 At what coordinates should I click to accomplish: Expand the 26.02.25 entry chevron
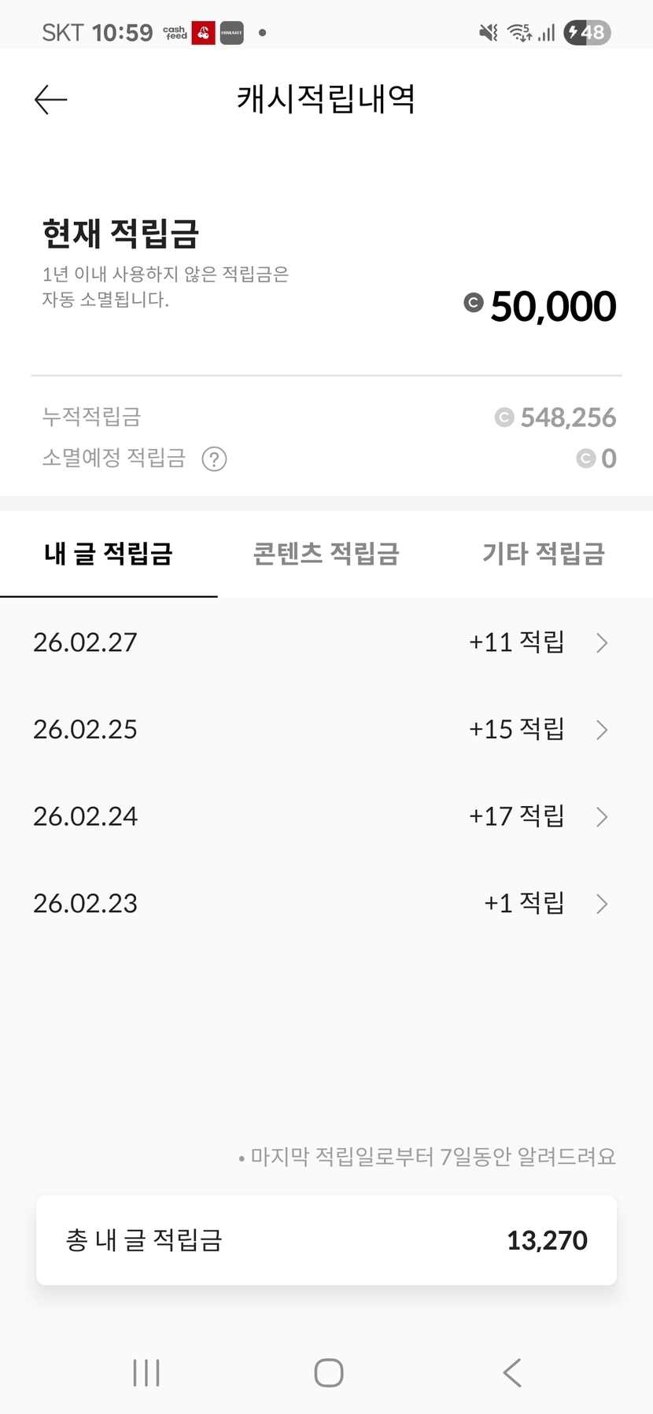602,730
